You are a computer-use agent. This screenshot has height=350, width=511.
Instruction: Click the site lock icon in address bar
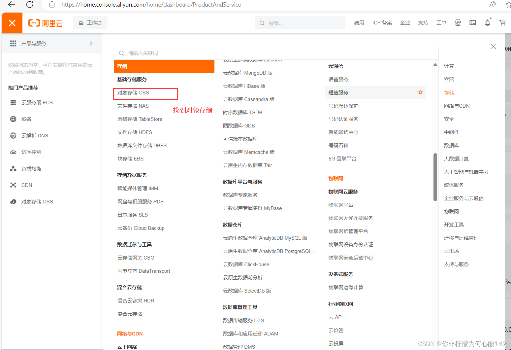point(52,5)
